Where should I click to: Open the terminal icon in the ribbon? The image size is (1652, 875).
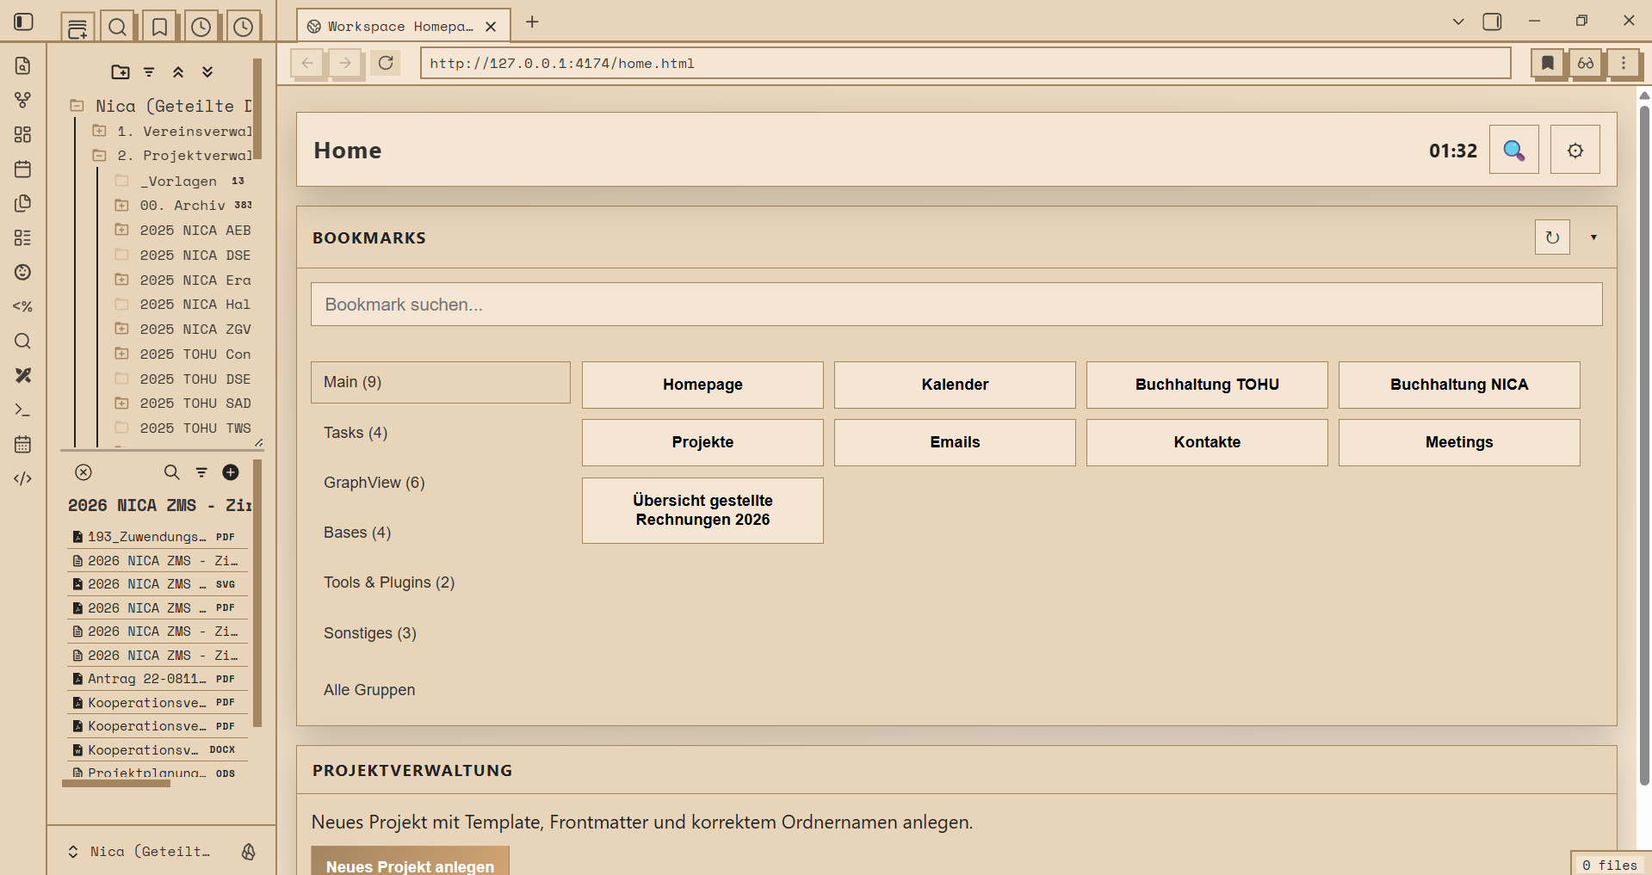tap(23, 410)
